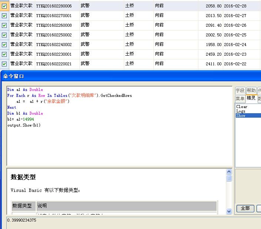The width and height of the screenshot is (261, 229).
Task: Uncheck the row with amount 1958.00
Action: 4,45
